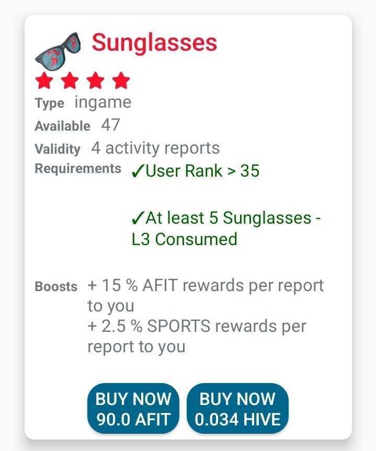Click the ingame type value
This screenshot has height=451, width=376.
coord(103,102)
